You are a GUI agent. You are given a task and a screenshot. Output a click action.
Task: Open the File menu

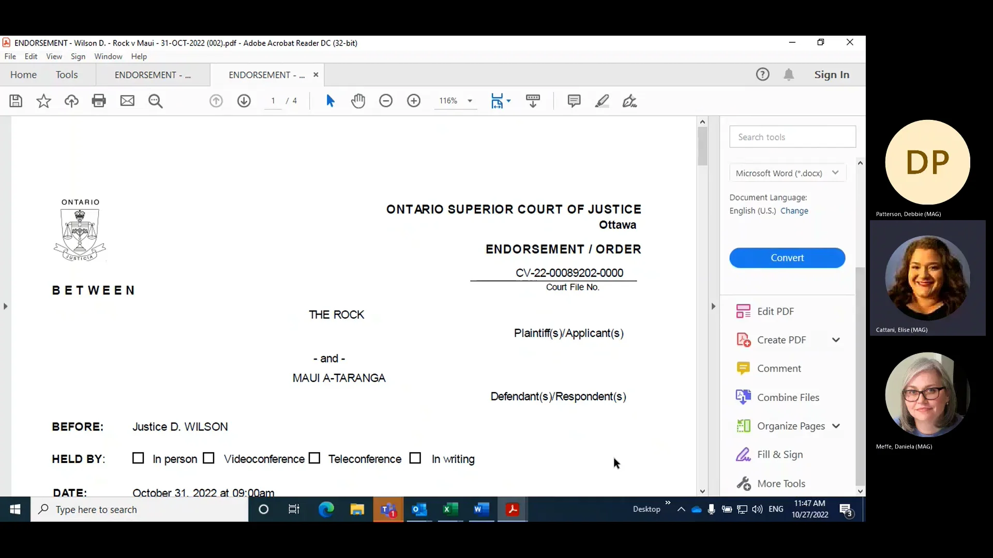coord(10,56)
